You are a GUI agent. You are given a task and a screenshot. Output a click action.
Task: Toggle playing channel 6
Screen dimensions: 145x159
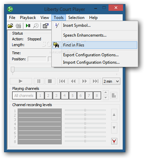click(81, 96)
